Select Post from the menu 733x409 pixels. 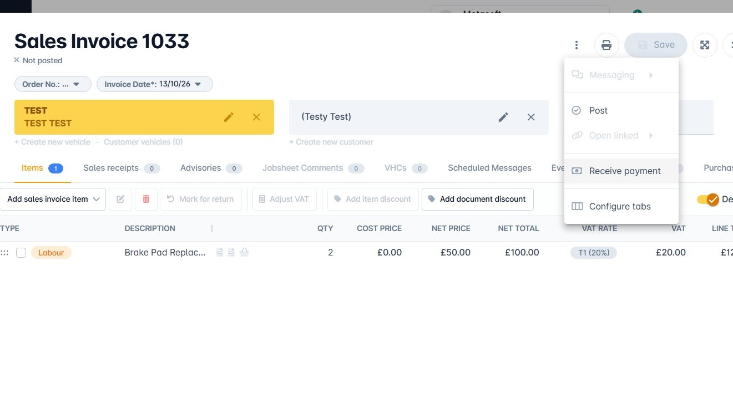(621, 110)
